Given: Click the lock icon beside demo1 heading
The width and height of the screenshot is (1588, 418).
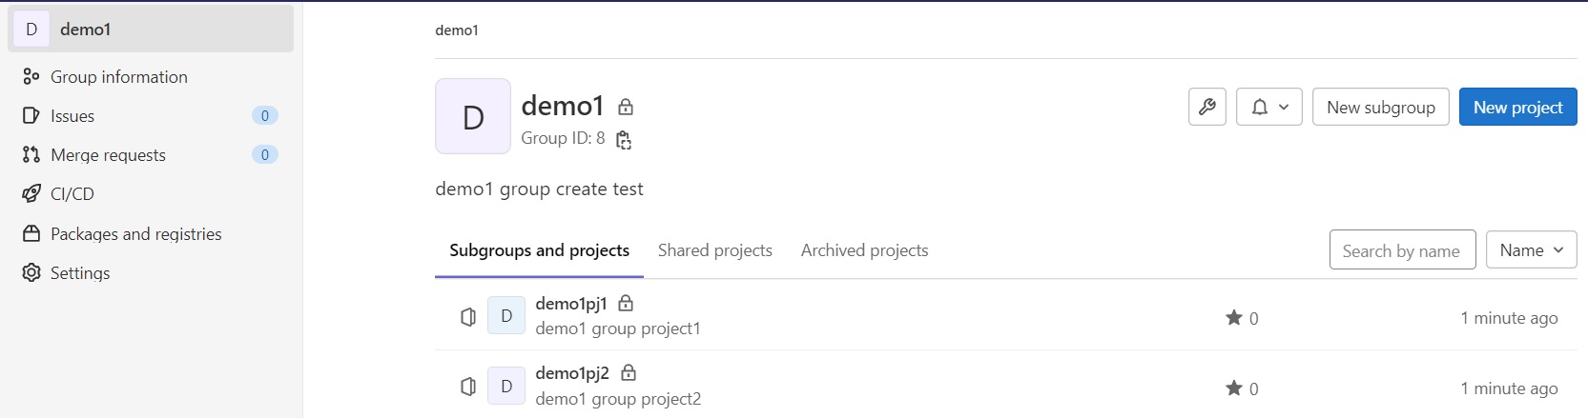Looking at the screenshot, I should tap(626, 107).
